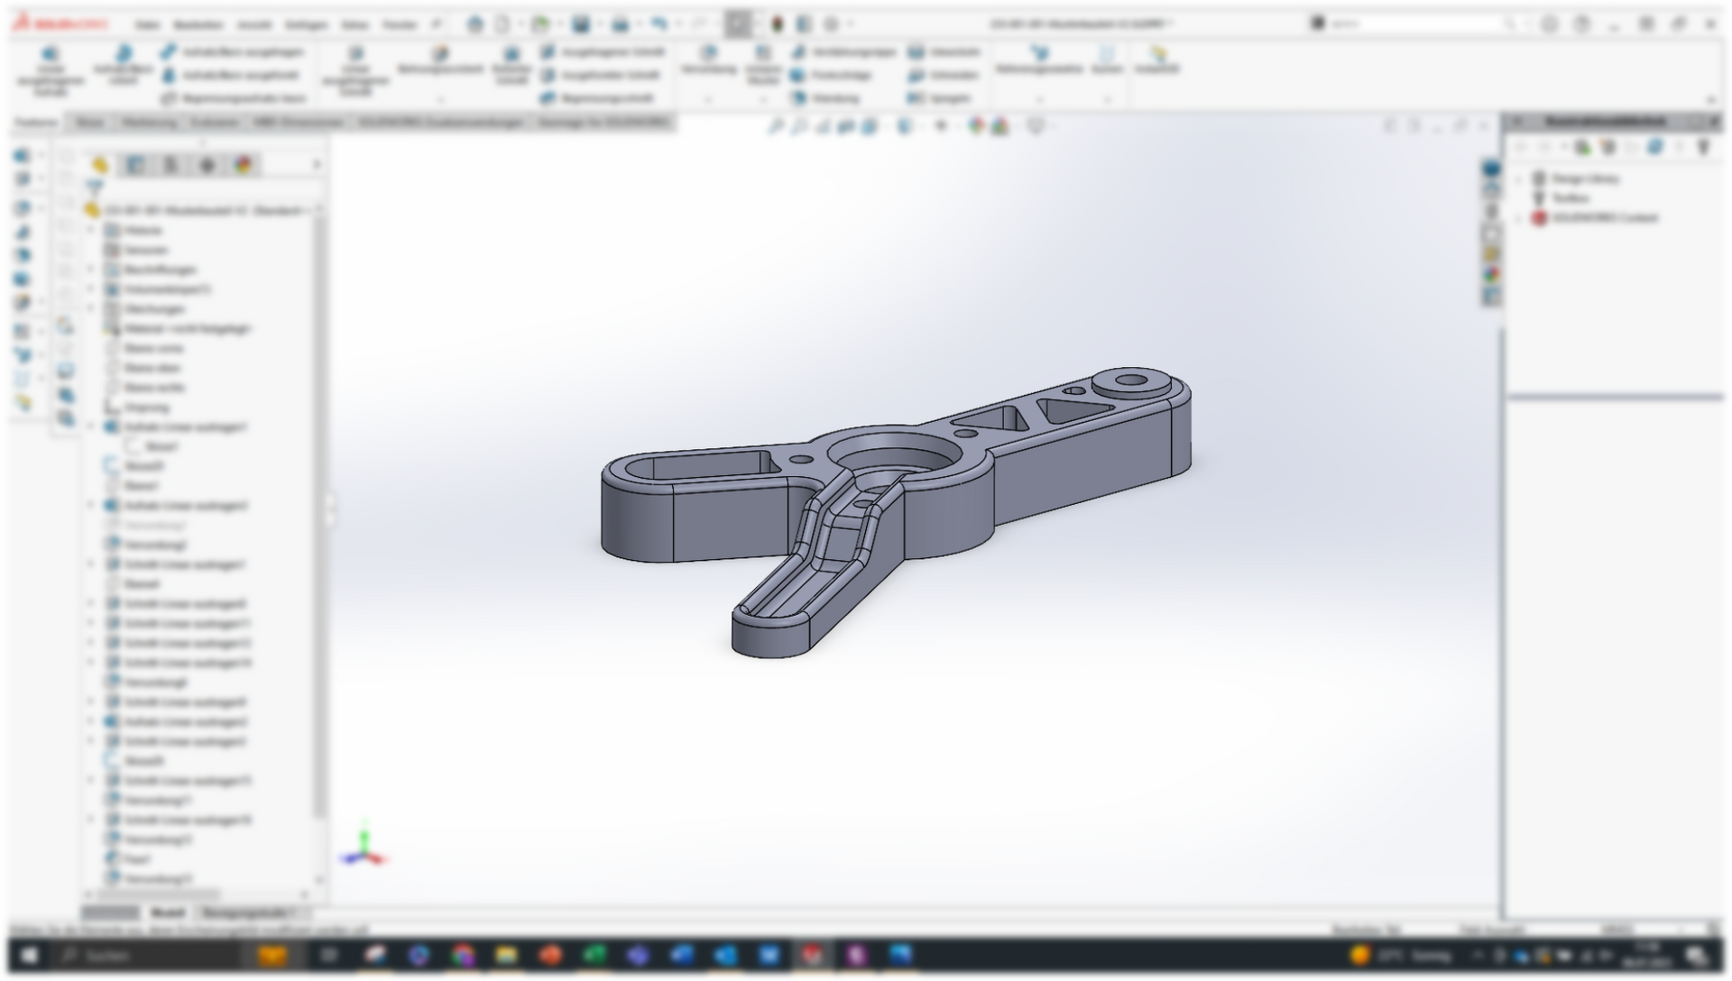The image size is (1732, 981).
Task: Click the Save icon in top toolbar
Action: pos(580,24)
